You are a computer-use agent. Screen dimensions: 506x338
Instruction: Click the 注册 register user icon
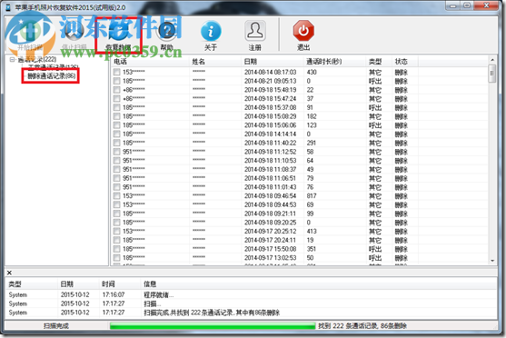click(255, 31)
